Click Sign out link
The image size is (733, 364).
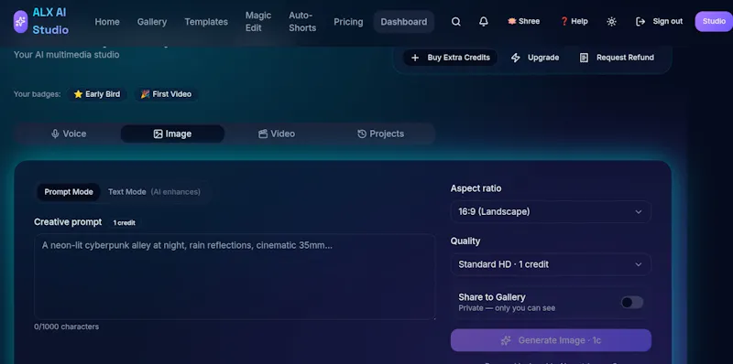click(x=668, y=21)
